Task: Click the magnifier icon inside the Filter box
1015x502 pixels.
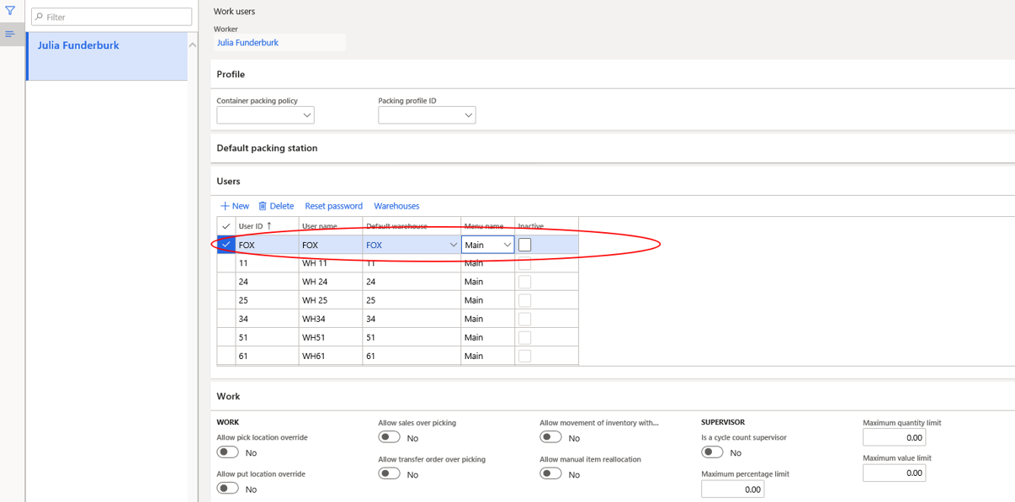Action: 40,17
